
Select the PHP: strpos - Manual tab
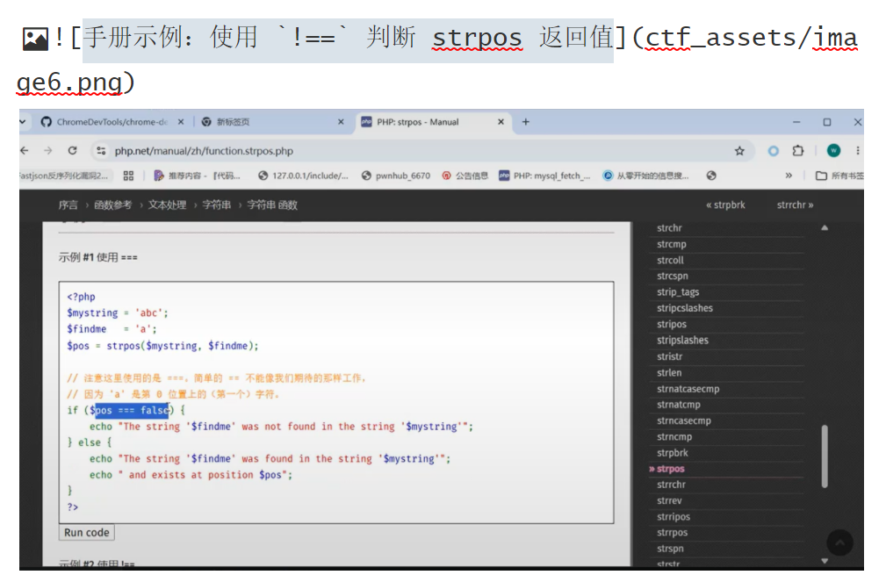click(x=418, y=121)
